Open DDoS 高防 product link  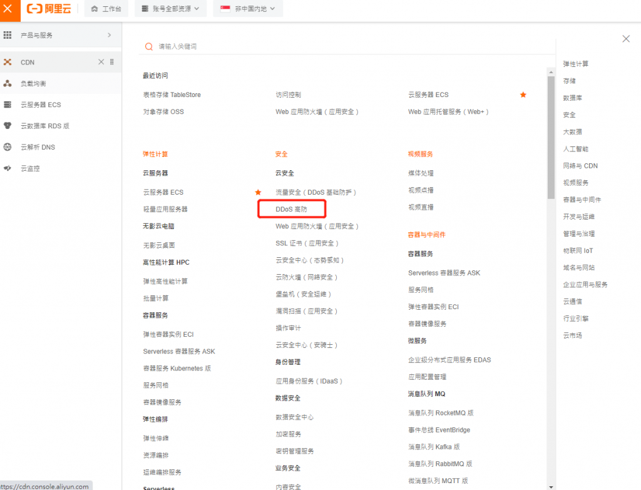(x=291, y=209)
